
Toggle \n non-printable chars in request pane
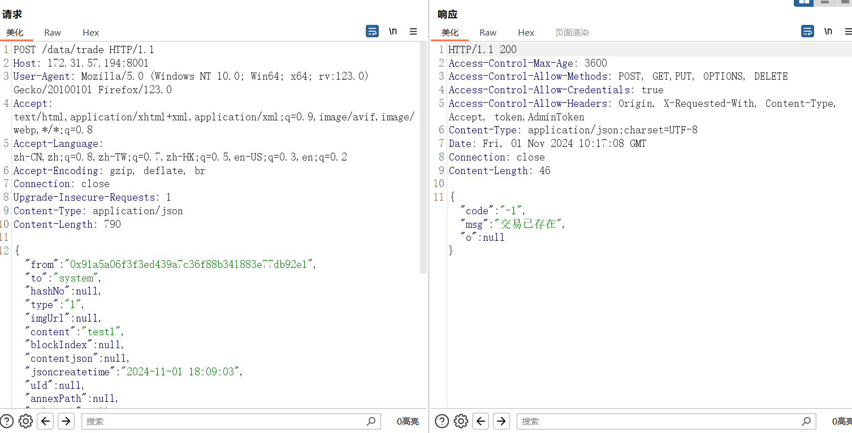[393, 32]
